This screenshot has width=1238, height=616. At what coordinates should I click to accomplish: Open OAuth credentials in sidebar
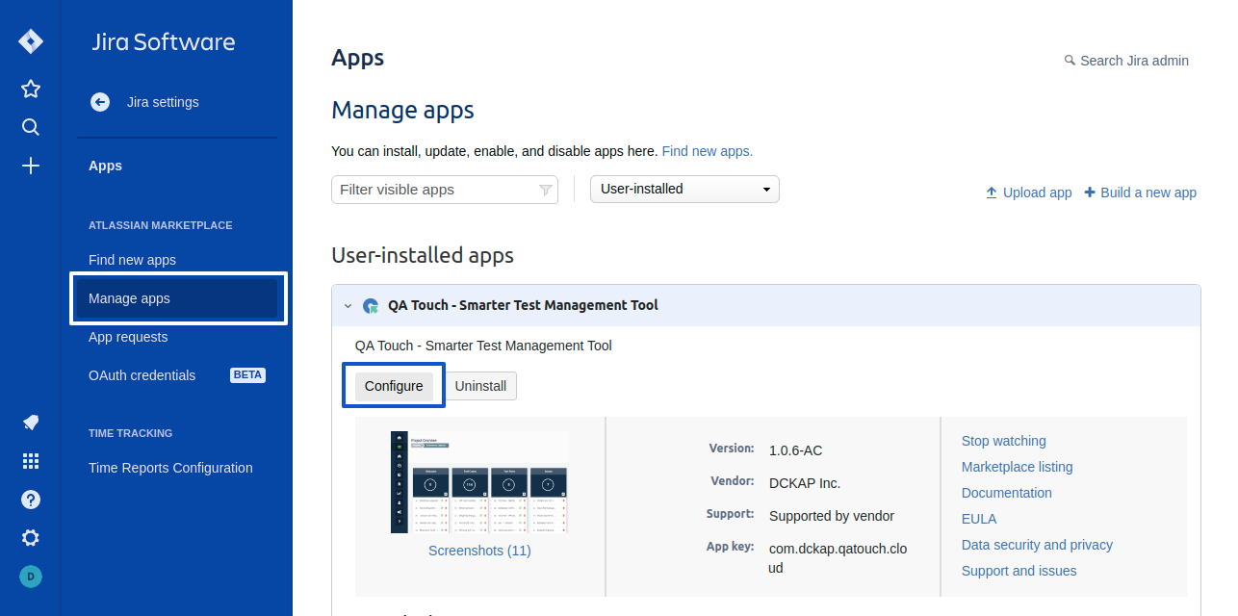tap(142, 375)
